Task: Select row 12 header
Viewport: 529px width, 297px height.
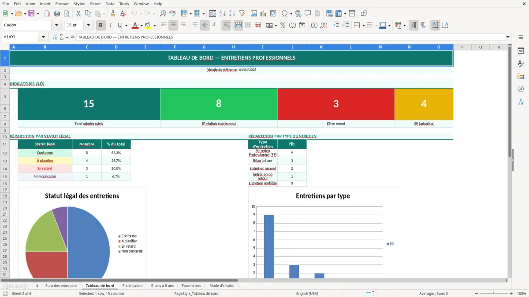Action: (x=5, y=153)
